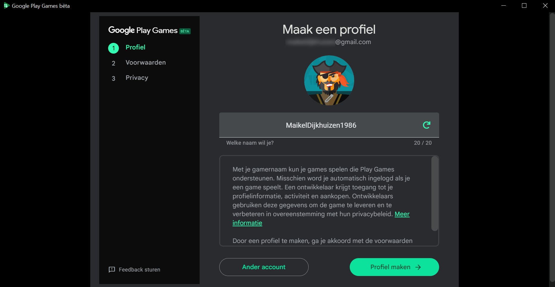The width and height of the screenshot is (555, 287).
Task: Select the Profiel step in sidebar
Action: (135, 47)
